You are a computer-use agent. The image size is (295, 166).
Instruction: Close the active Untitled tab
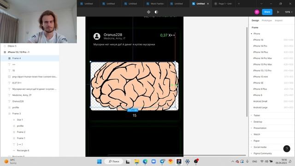tap(208, 4)
